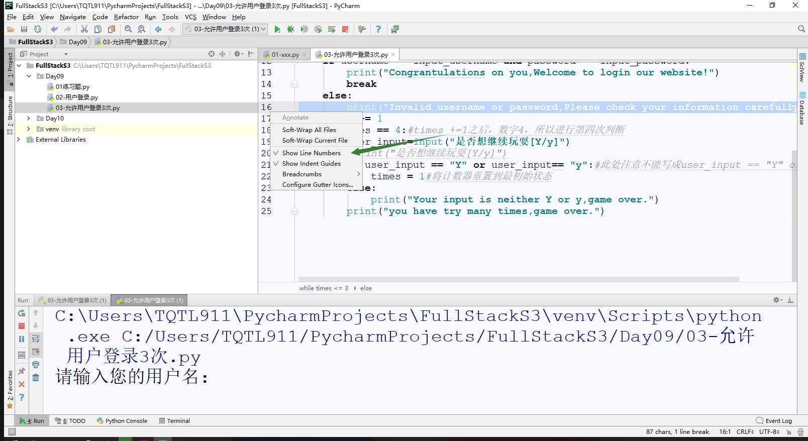Viewport: 808px width, 441px height.
Task: Toggle scroll to end in console
Action: (x=36, y=352)
